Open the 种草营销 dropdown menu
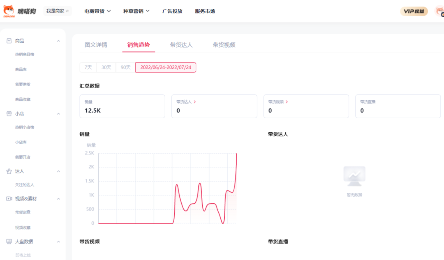444x260 pixels. coord(136,11)
